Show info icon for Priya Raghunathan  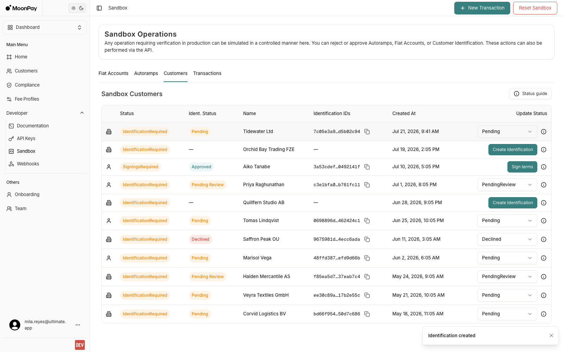pos(544,185)
